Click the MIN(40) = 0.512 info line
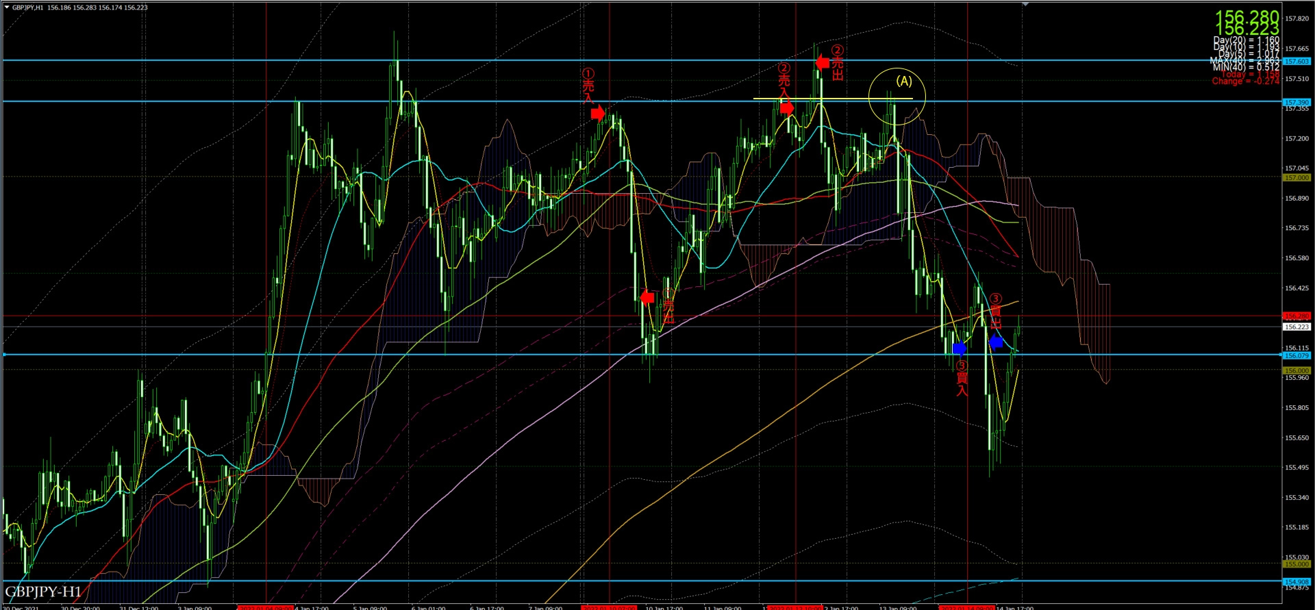 (1246, 67)
